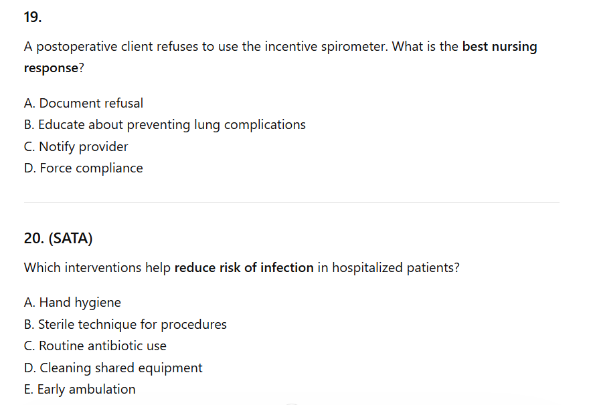Image resolution: width=591 pixels, height=405 pixels.
Task: Select answer E. Early ambulation
Action: (x=80, y=389)
